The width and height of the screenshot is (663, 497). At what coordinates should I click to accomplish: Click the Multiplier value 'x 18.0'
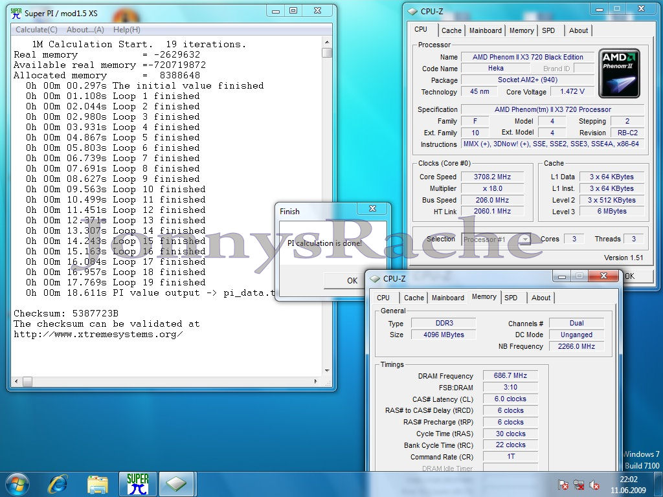pyautogui.click(x=493, y=188)
